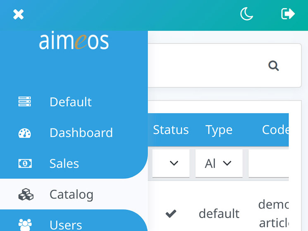Click the aimeos logo
Image resolution: width=308 pixels, height=231 pixels.
[74, 41]
